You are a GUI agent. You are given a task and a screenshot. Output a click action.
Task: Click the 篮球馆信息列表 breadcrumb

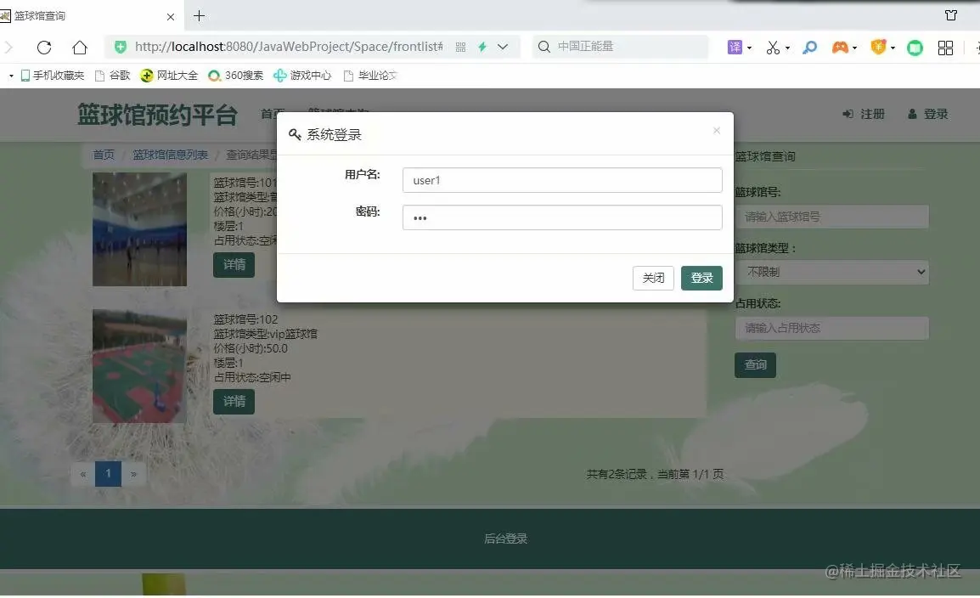[170, 155]
